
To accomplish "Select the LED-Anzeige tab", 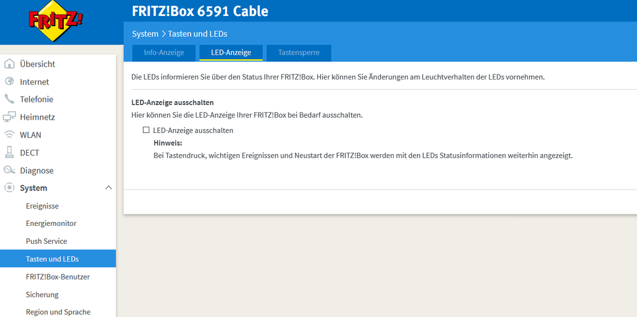I will point(231,52).
